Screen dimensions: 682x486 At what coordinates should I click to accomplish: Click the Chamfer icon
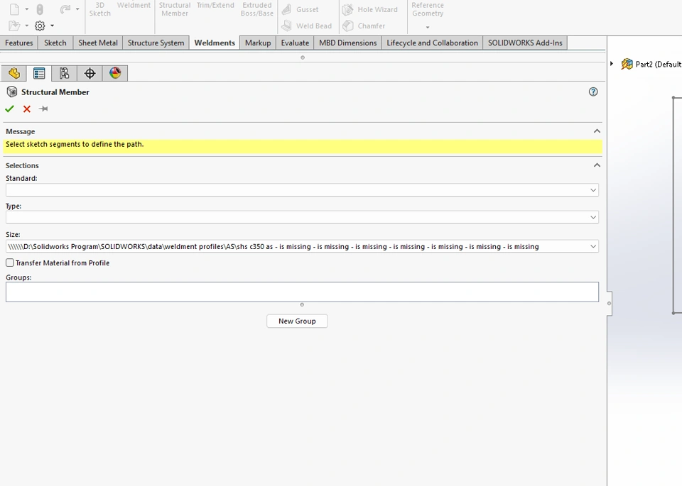click(x=347, y=26)
